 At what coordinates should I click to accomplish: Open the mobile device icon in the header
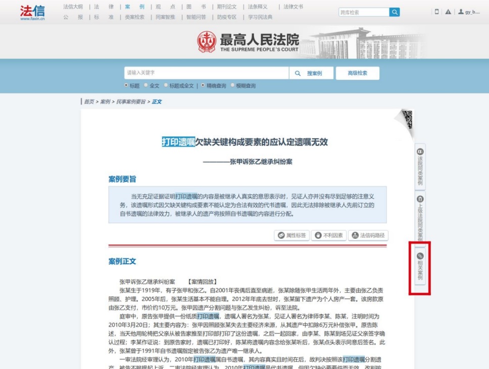click(436, 12)
